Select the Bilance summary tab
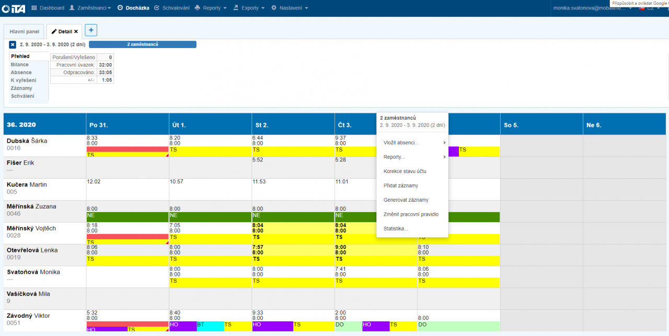 click(20, 65)
